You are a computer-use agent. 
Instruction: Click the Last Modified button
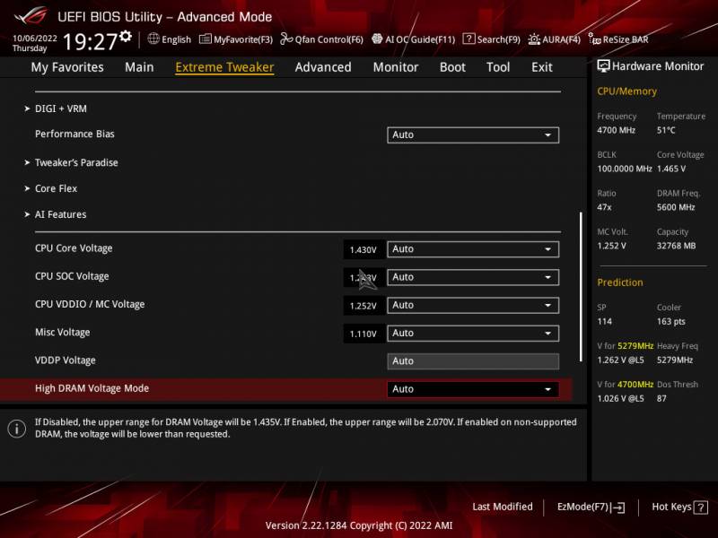tap(503, 507)
